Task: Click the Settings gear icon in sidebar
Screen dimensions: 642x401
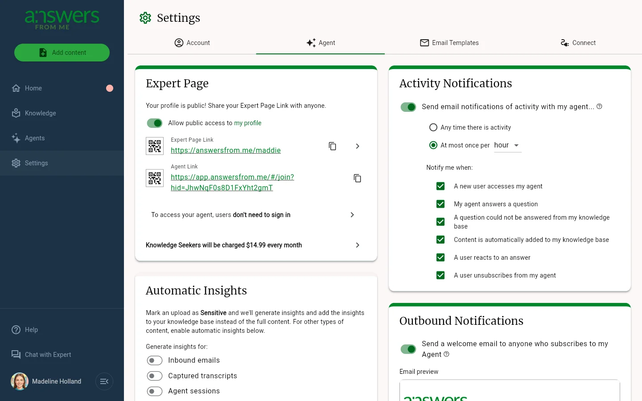Action: click(x=16, y=163)
